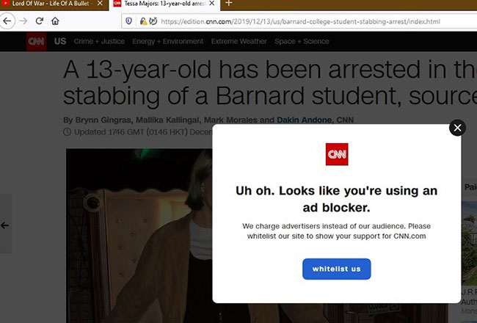
Task: Close the Tessa Majors tab
Action: 212,4
